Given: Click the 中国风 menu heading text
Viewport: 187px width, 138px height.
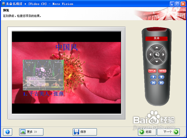Looking at the screenshot, I should coord(67,47).
